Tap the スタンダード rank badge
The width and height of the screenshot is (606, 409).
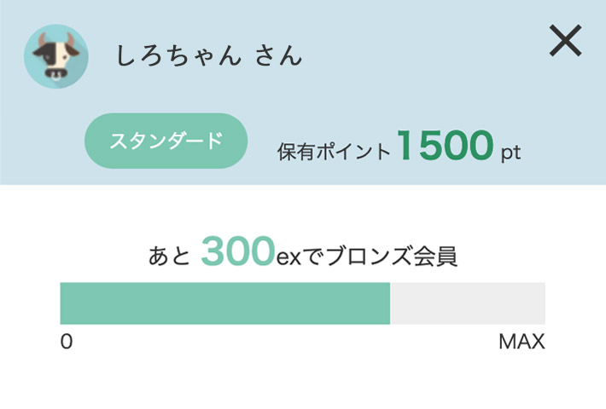166,141
